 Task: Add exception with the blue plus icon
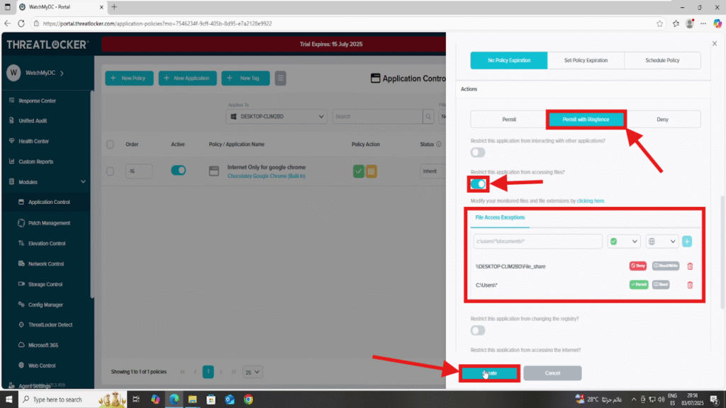(x=687, y=242)
